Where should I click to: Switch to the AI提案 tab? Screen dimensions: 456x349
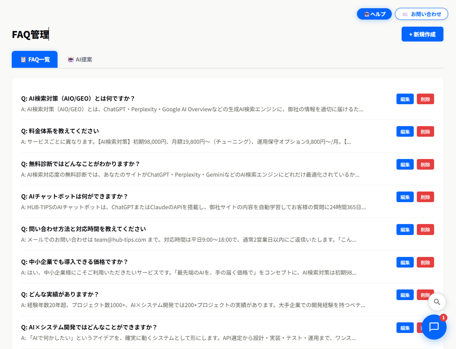click(x=80, y=59)
